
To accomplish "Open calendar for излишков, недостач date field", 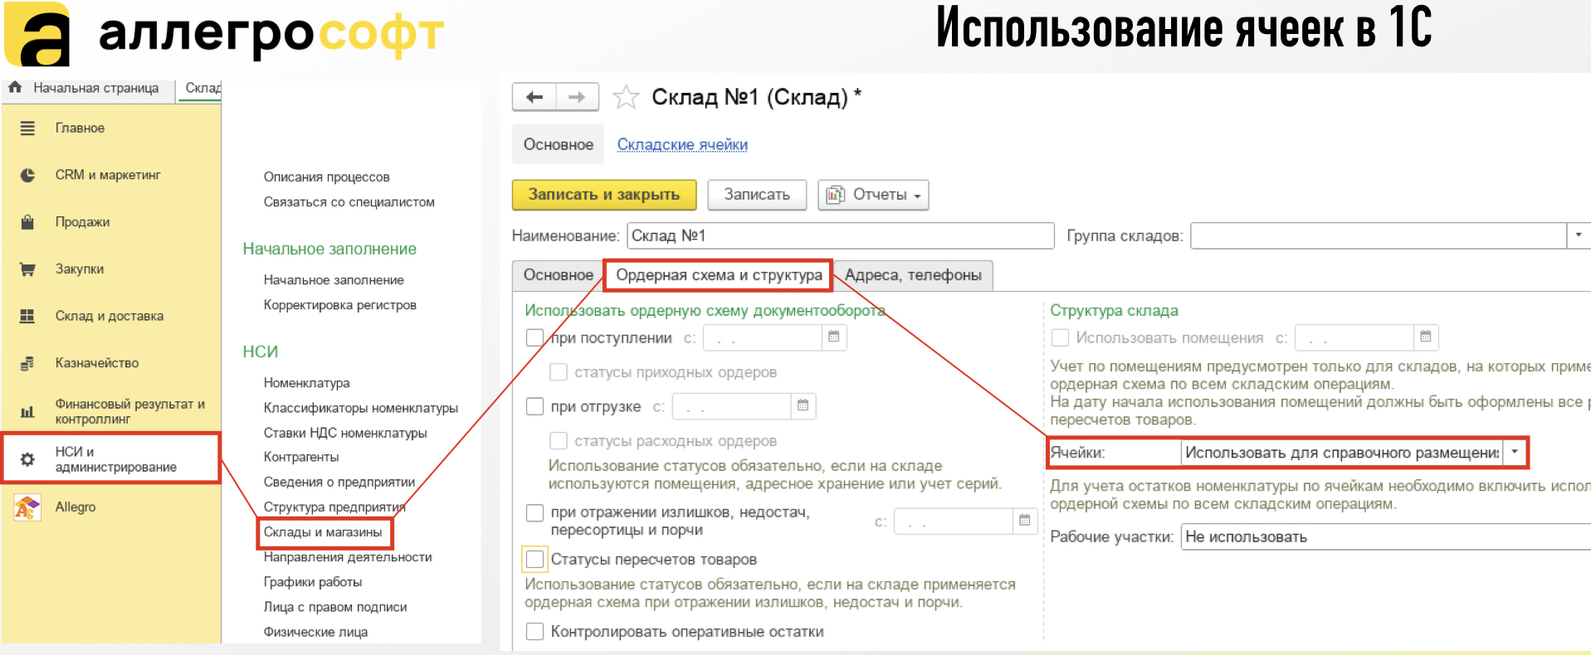I will click(1025, 521).
